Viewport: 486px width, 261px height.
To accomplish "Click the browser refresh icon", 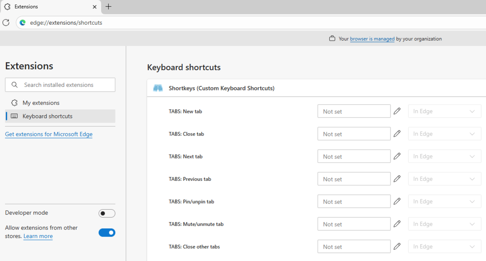I will pos(6,22).
